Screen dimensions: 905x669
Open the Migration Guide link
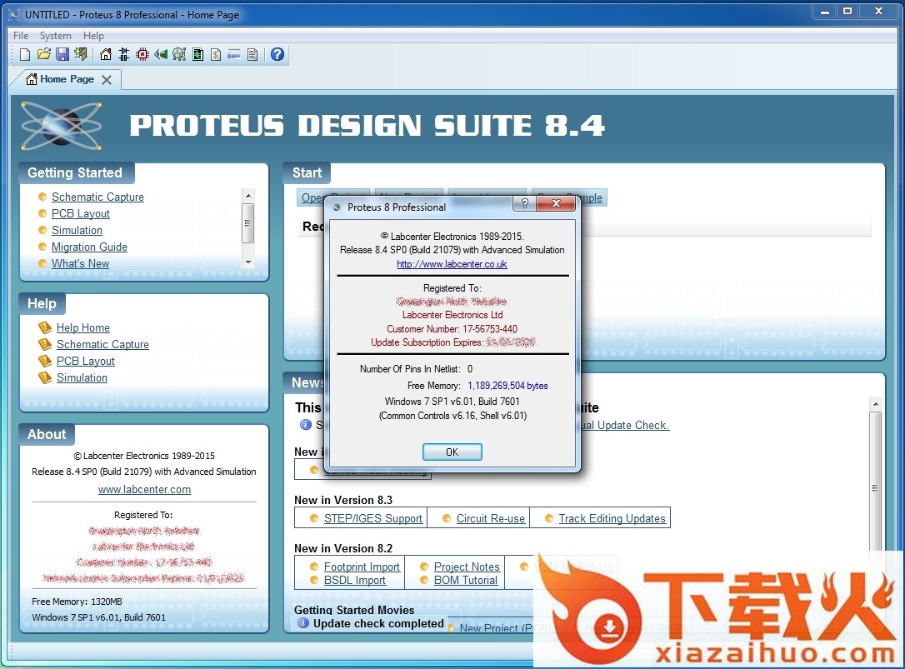click(89, 247)
